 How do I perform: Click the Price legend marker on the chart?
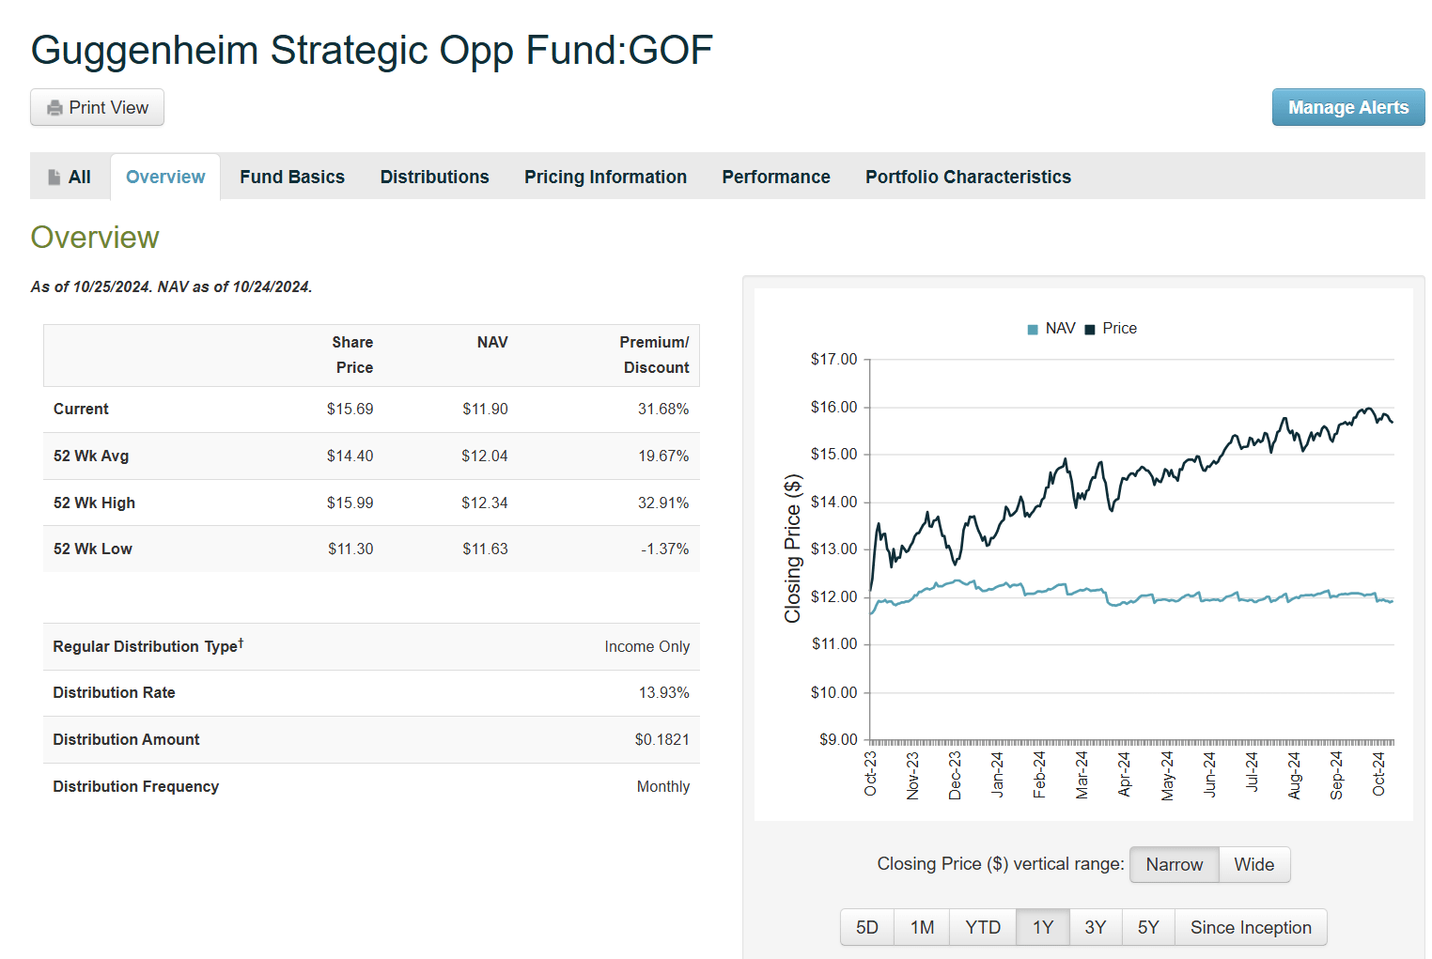[x=1088, y=328]
